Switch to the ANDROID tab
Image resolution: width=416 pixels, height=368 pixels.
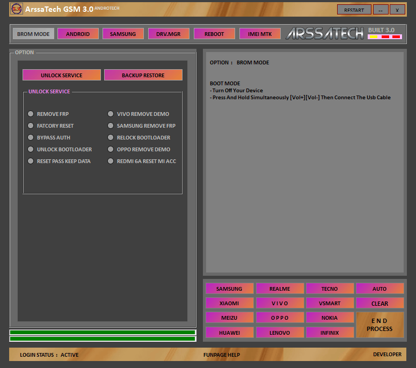coord(78,34)
